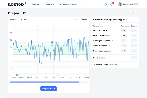The image size is (147, 98).
Task: Click description Нормальное КТГ
Action: [x=111, y=65]
